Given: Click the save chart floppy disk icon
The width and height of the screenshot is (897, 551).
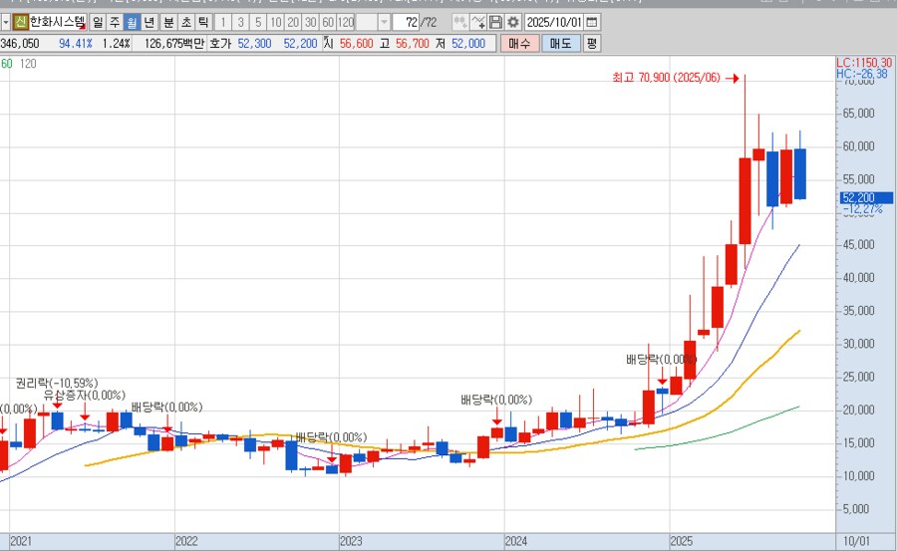Looking at the screenshot, I should (495, 22).
